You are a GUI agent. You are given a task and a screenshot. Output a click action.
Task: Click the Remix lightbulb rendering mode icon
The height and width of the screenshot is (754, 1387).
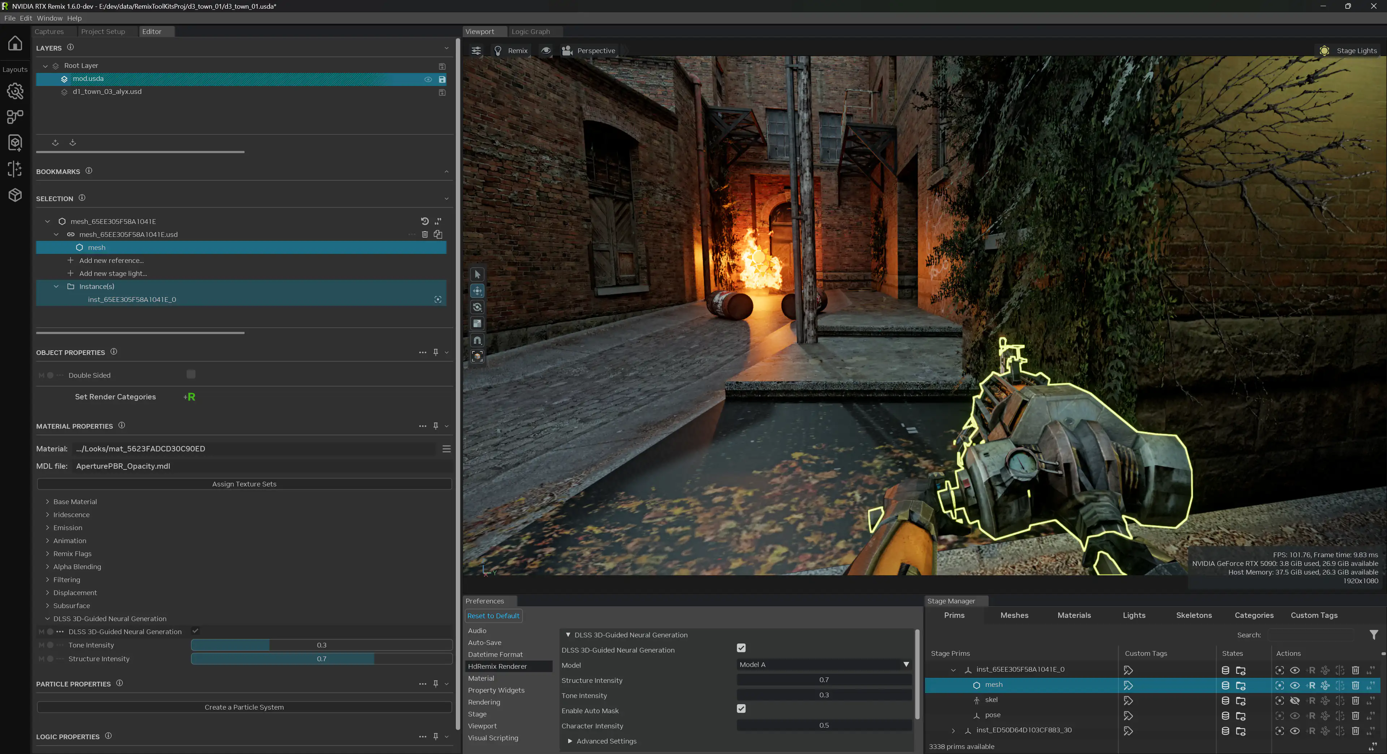pyautogui.click(x=498, y=51)
